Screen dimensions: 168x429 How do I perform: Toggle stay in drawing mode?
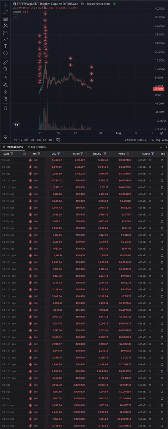coord(5,85)
